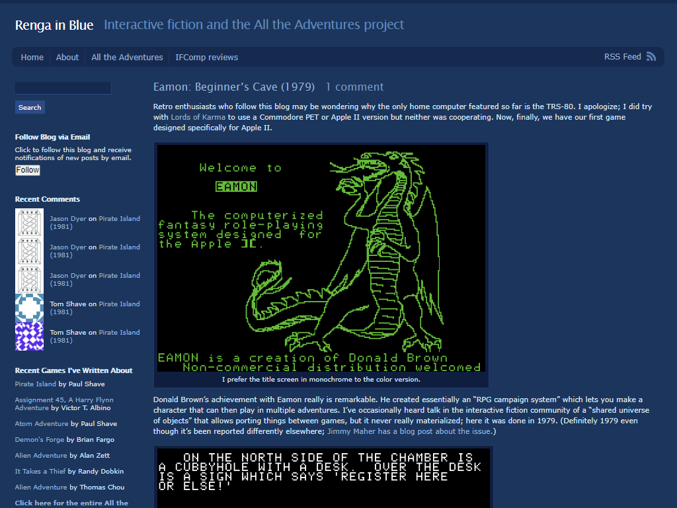Click the search input field
677x508 pixels.
63,88
